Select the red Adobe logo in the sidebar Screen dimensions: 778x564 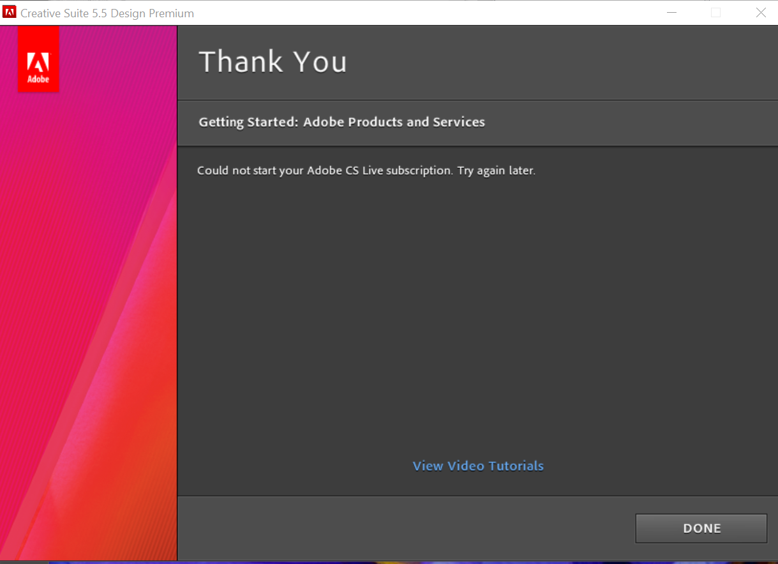click(38, 59)
